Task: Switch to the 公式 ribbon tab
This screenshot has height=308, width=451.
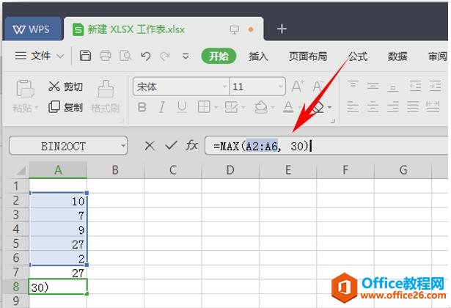Action: coord(358,56)
